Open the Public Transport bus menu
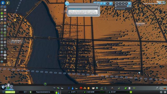This screenshot has width=167, height=94. tap(97, 88)
